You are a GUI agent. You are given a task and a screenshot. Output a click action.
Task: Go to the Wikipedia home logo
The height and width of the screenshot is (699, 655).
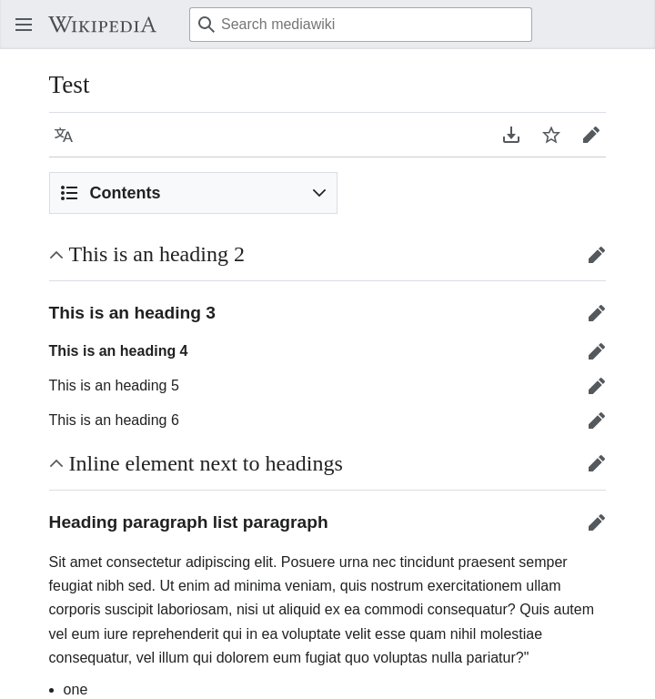[103, 25]
